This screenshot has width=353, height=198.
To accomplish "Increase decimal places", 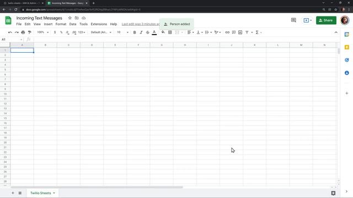I will (x=74, y=32).
